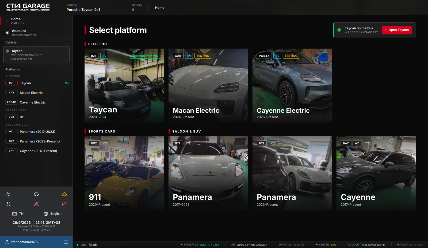
Task: Open Home Platforms in sidebar
Action: (x=36, y=21)
